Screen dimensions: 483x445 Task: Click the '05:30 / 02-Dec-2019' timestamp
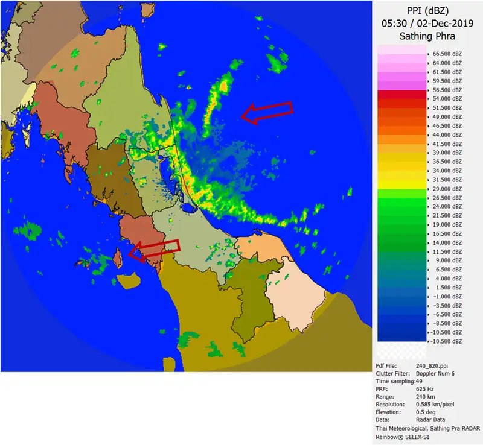click(427, 24)
